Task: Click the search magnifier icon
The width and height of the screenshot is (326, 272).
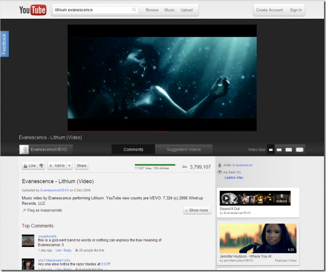Action: coord(134,9)
